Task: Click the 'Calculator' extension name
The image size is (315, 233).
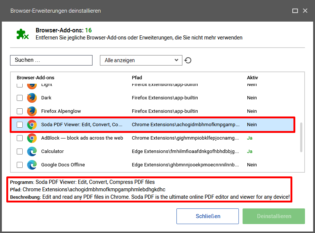Action: tap(52, 151)
